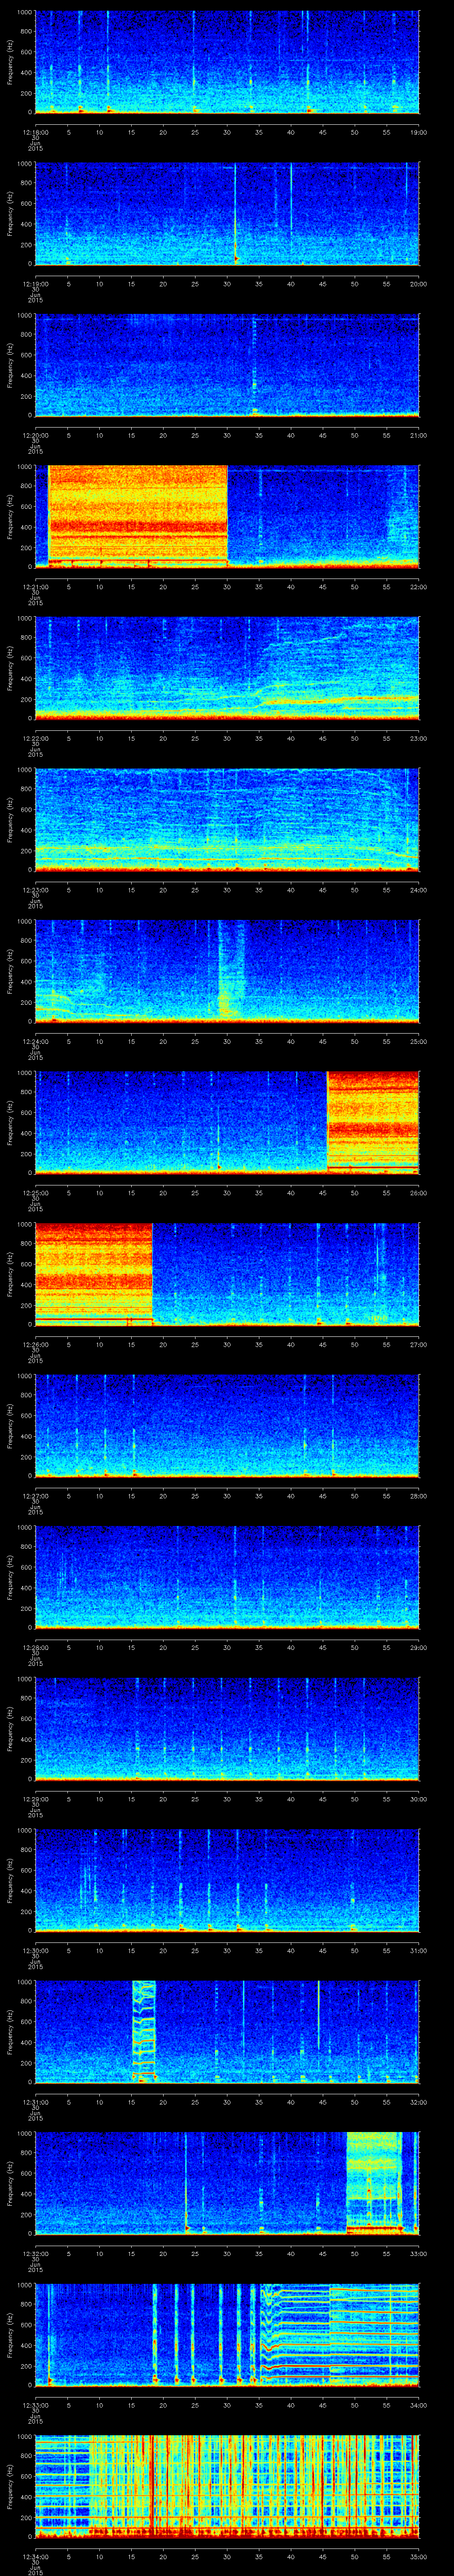454x2576 pixels.
Task: Click the 12:31:00 start time label
Action: point(35,2102)
